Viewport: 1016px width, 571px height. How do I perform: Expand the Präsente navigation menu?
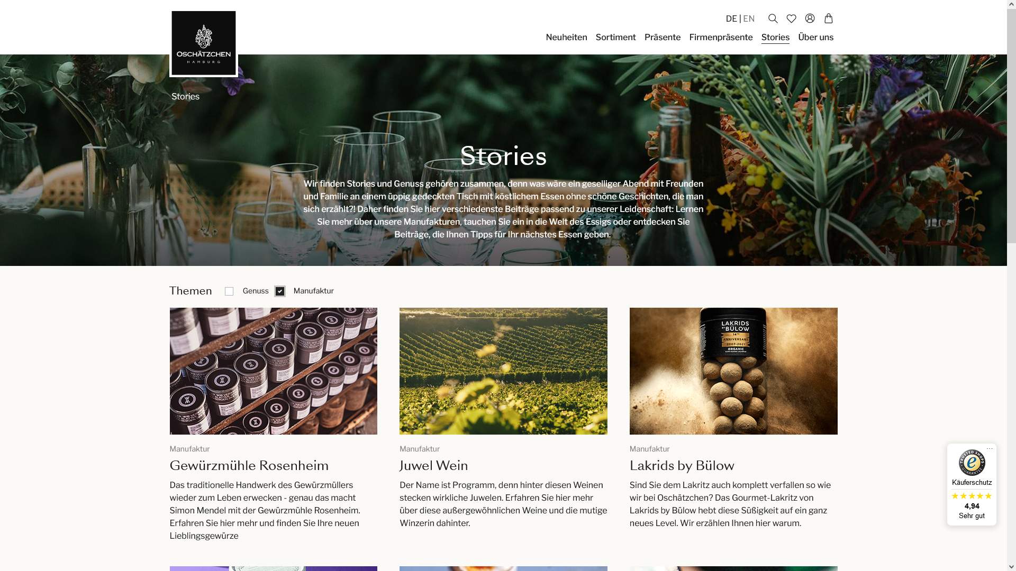(x=663, y=37)
